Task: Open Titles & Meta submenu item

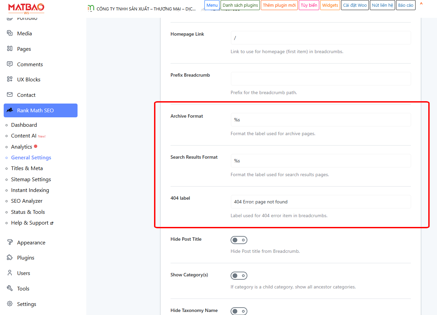Action: tap(27, 168)
